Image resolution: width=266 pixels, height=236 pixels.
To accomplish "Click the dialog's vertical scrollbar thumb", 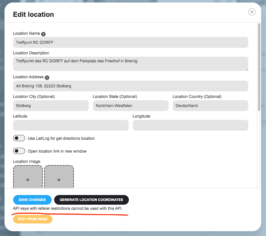I will pos(259,67).
